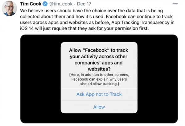Click "should allow tracking.]" in the dialog
The image size is (185, 126).
click(100, 84)
